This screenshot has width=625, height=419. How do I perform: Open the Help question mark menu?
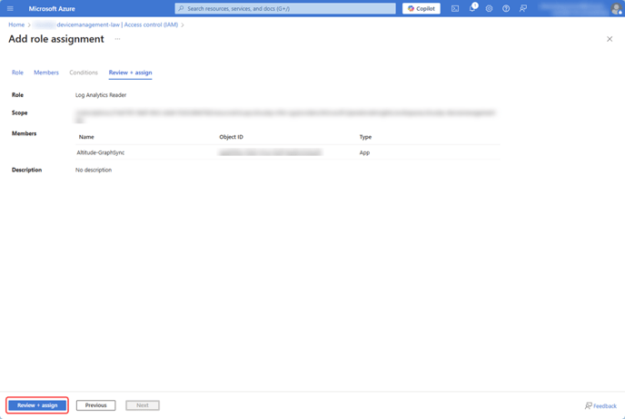point(506,8)
